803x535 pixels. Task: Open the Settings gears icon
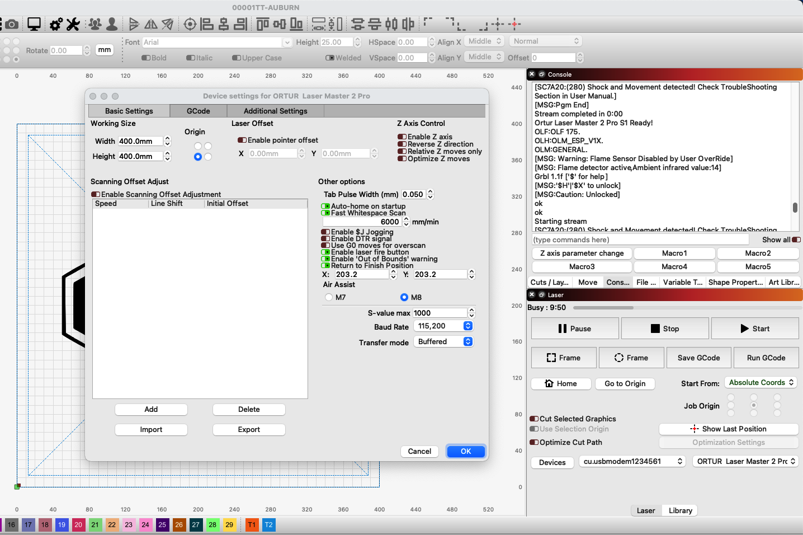coord(56,24)
